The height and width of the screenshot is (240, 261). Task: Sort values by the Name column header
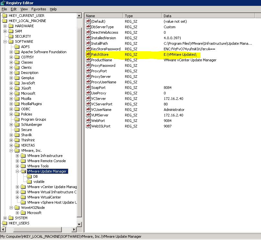pyautogui.click(x=104, y=16)
